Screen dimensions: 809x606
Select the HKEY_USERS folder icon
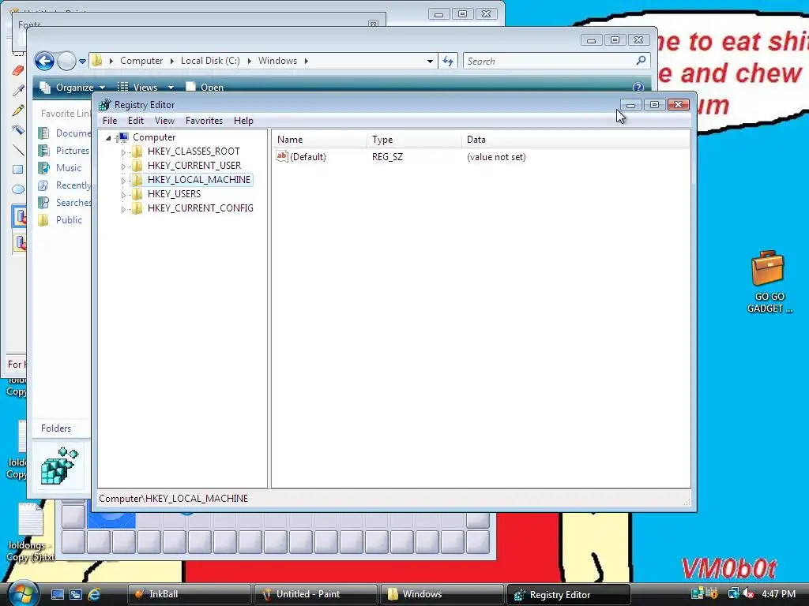[x=137, y=194]
